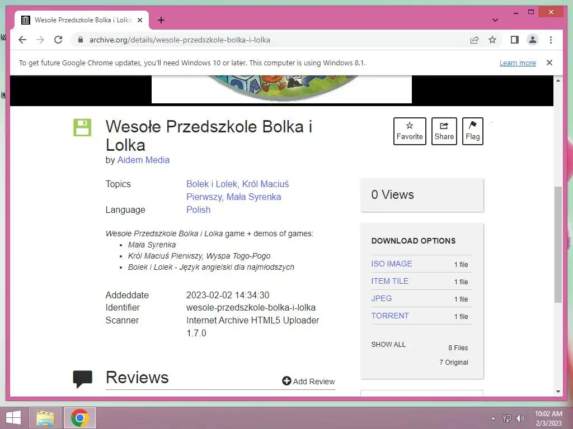Click the padlock site info icon
The height and width of the screenshot is (429, 573).
pyautogui.click(x=81, y=40)
